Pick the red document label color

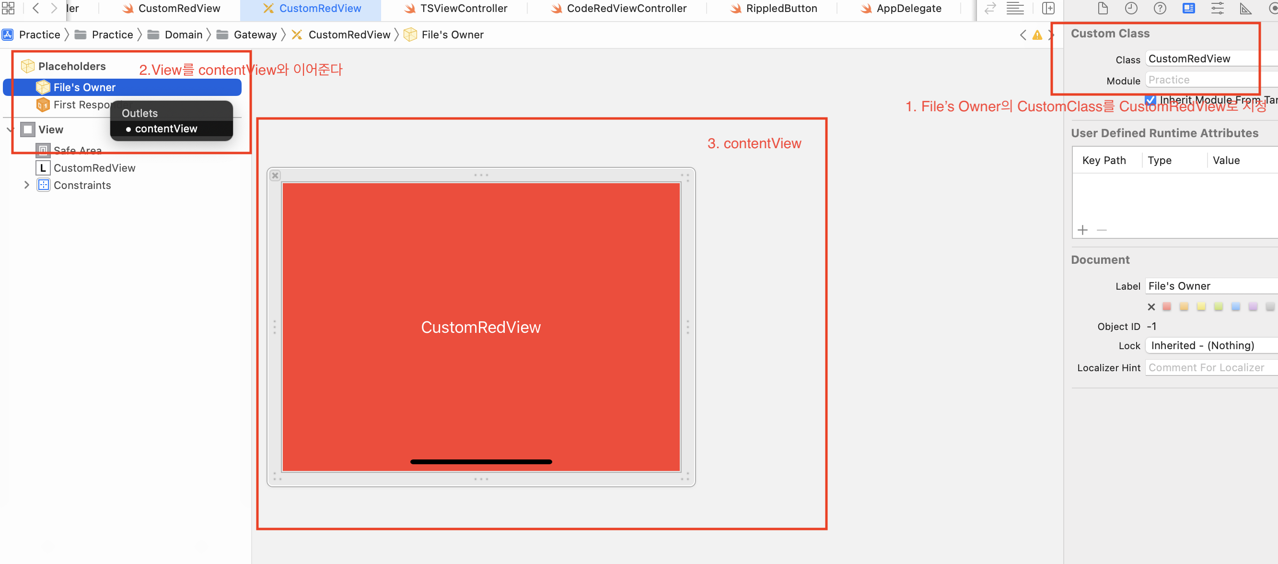tap(1167, 307)
